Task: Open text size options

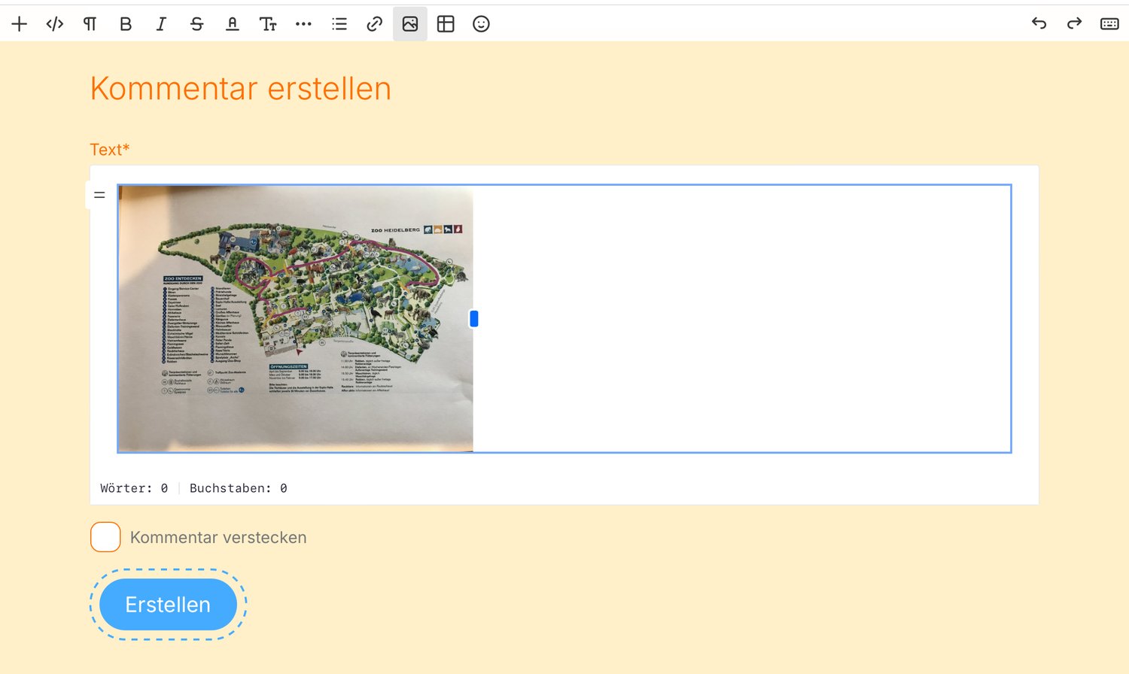Action: coord(268,24)
